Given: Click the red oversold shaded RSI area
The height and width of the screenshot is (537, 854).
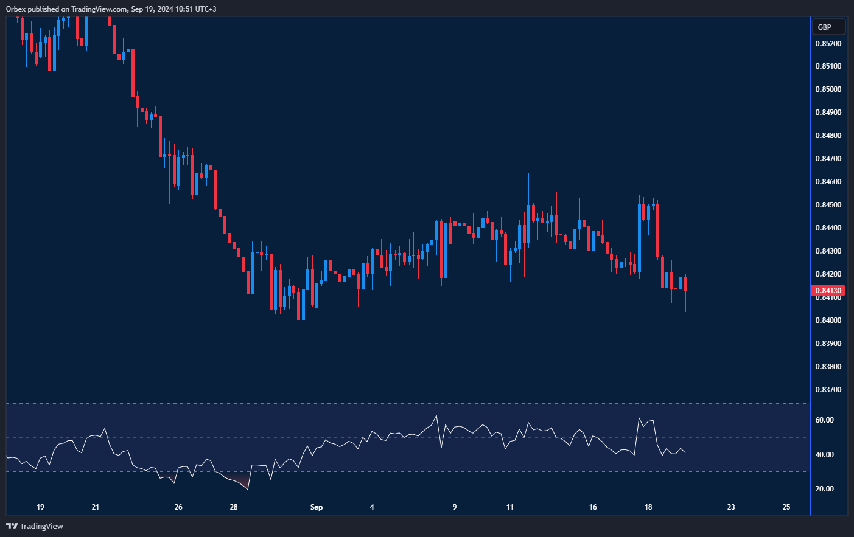Looking at the screenshot, I should pos(243,483).
